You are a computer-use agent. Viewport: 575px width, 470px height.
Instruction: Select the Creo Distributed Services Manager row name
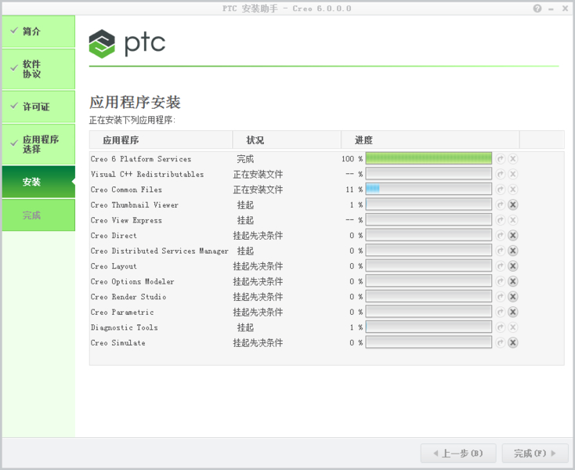[x=160, y=251]
